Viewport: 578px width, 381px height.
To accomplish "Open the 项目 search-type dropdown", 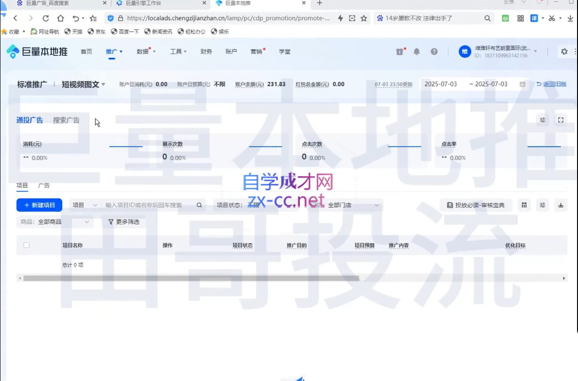I will [x=85, y=205].
